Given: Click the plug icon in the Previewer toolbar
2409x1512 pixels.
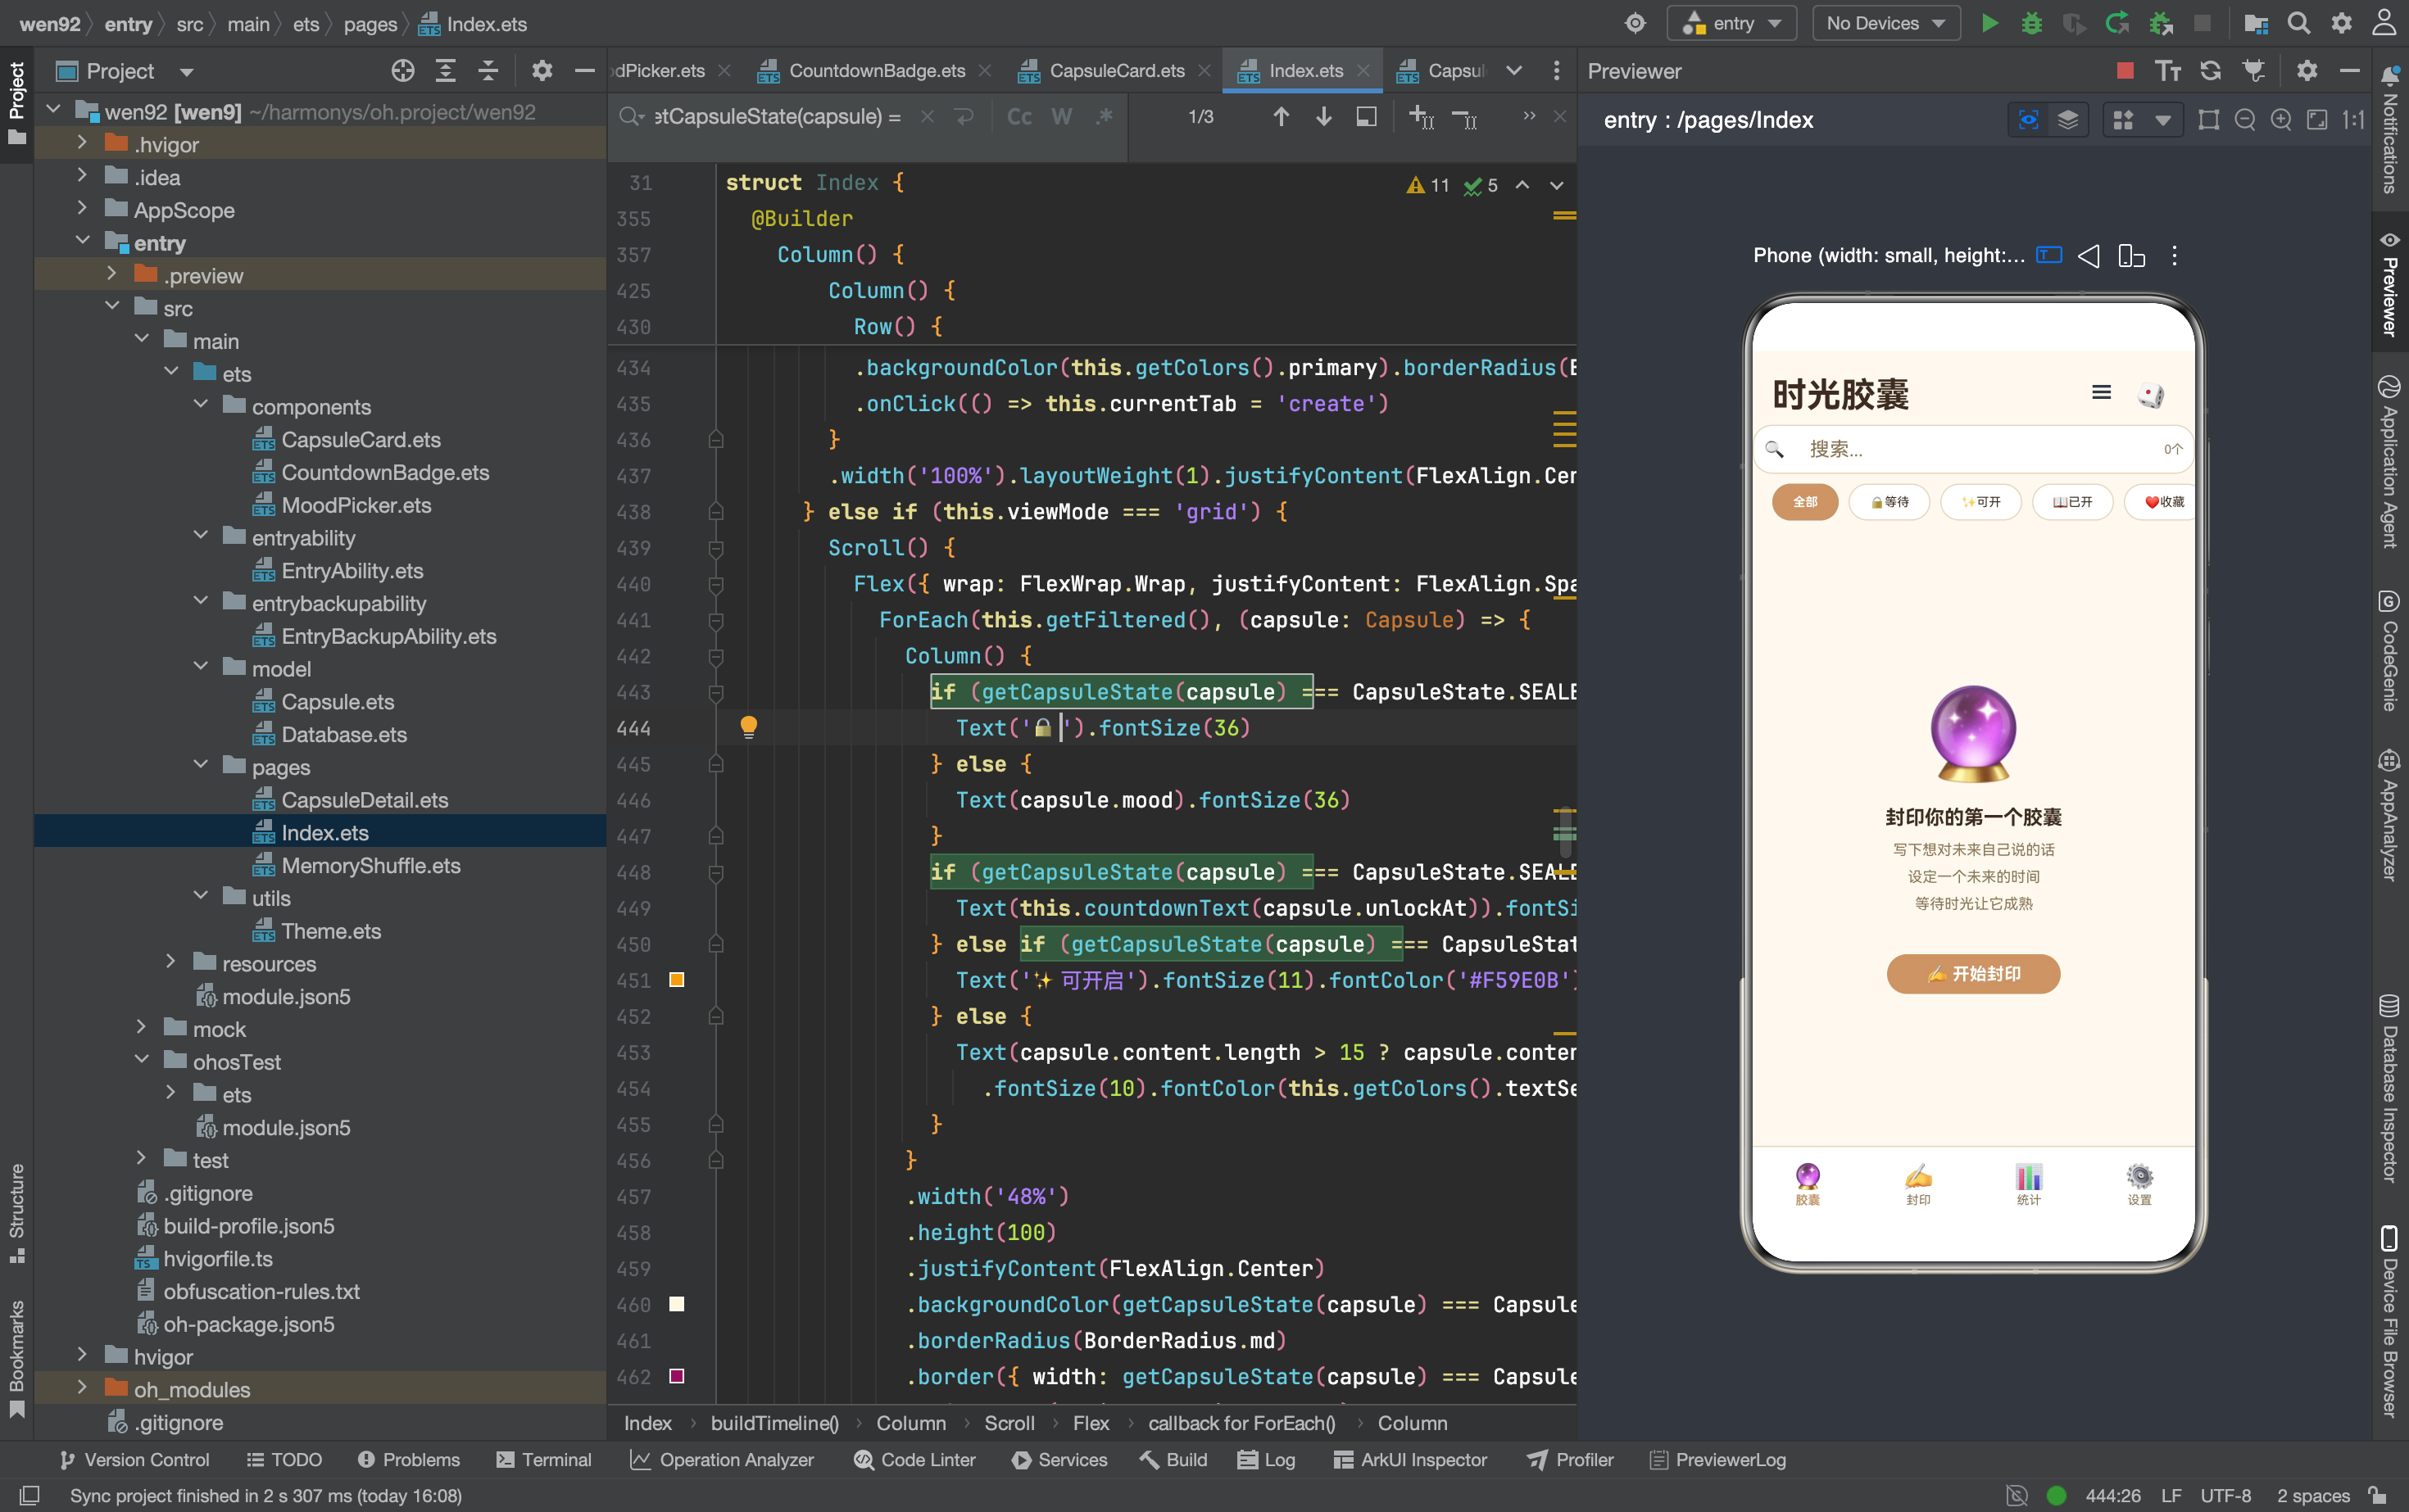Looking at the screenshot, I should 2254,71.
